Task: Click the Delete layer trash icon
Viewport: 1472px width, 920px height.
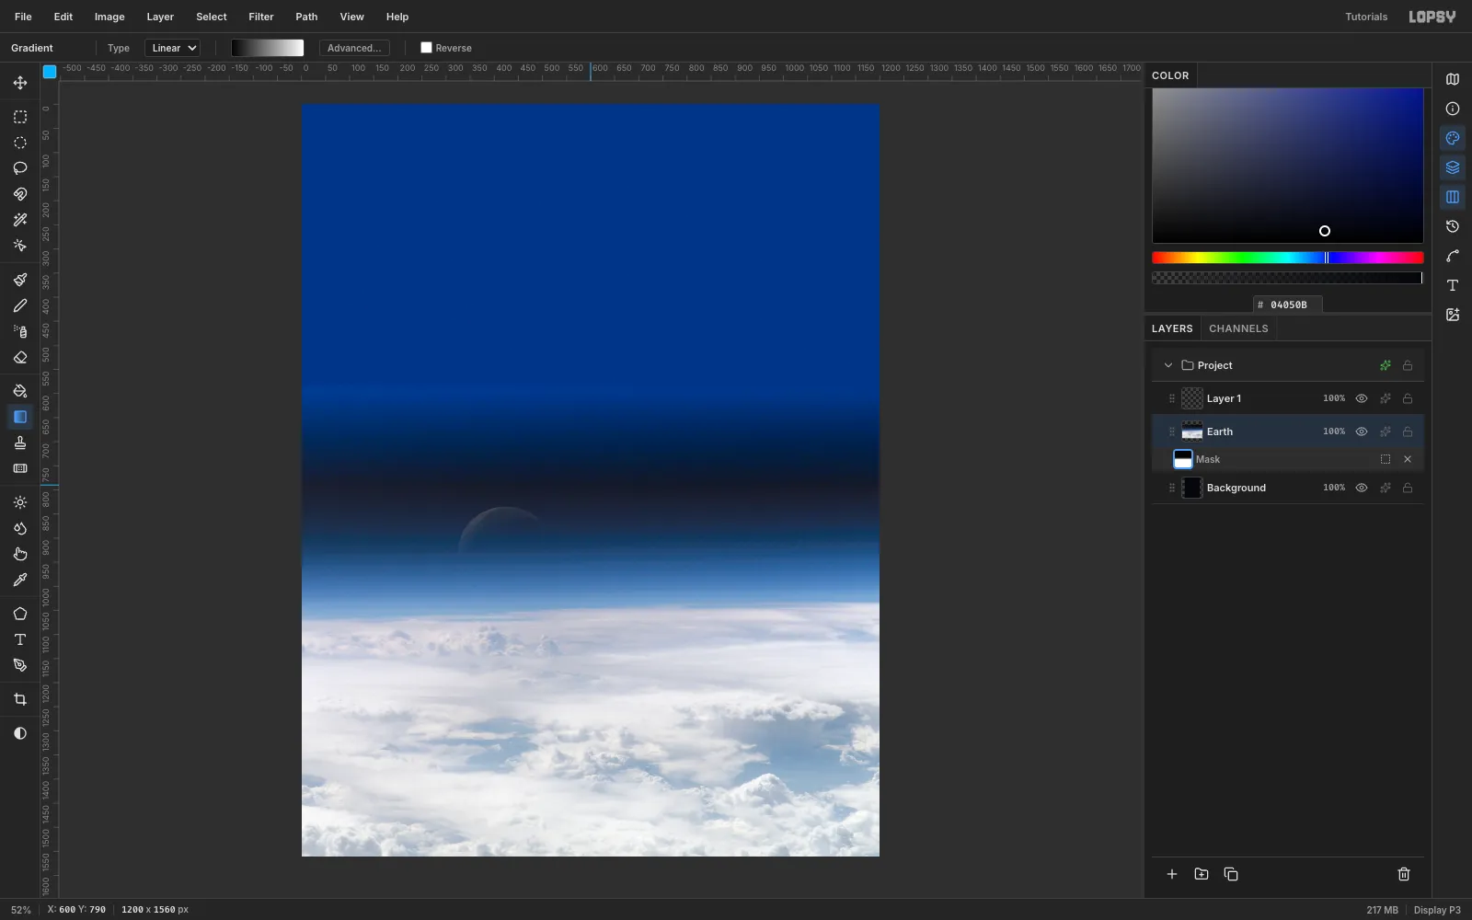Action: click(1404, 874)
